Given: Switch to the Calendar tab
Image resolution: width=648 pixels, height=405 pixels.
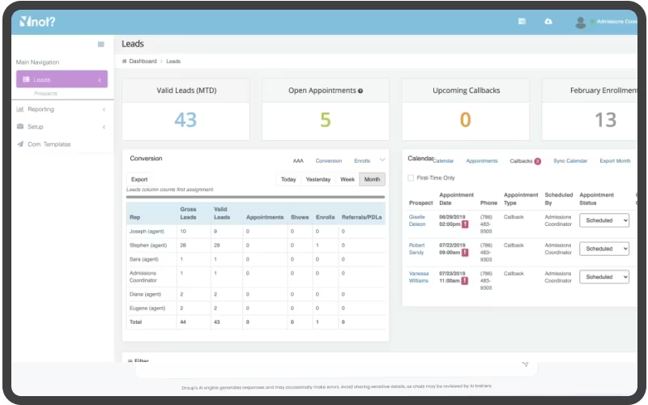Looking at the screenshot, I should pos(443,160).
